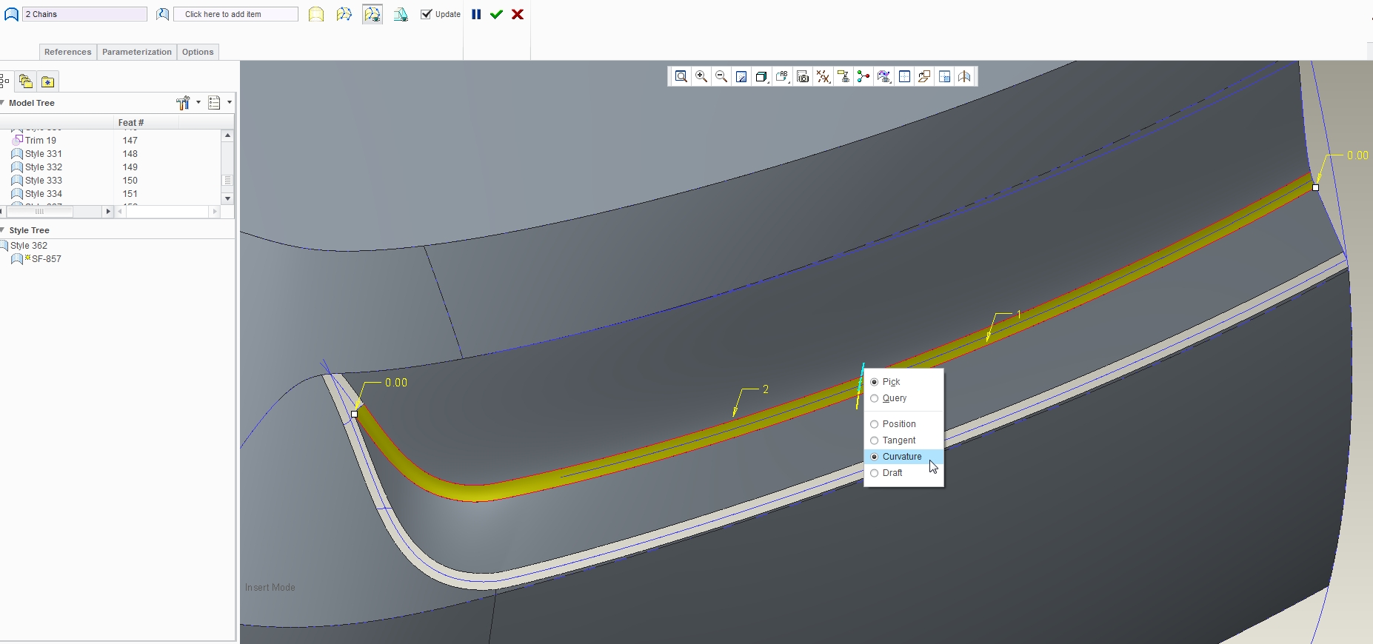Viewport: 1373px width, 644px height.
Task: Open the curvature display options icon
Action: coord(883,76)
